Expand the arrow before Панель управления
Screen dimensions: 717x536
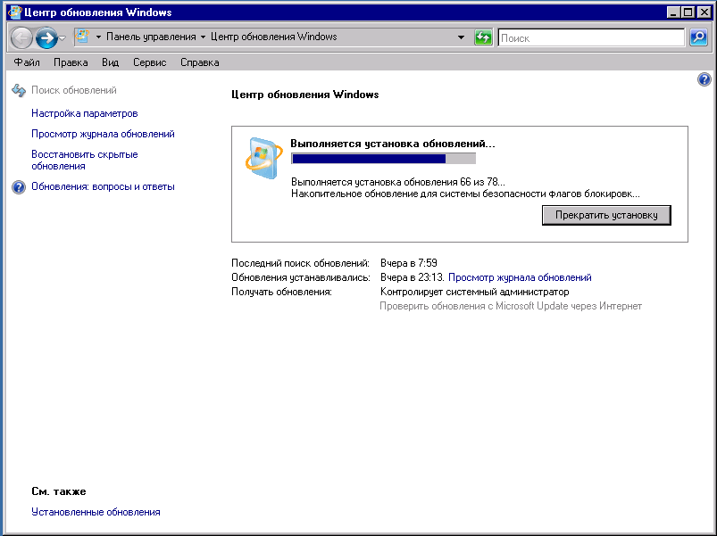click(x=98, y=37)
